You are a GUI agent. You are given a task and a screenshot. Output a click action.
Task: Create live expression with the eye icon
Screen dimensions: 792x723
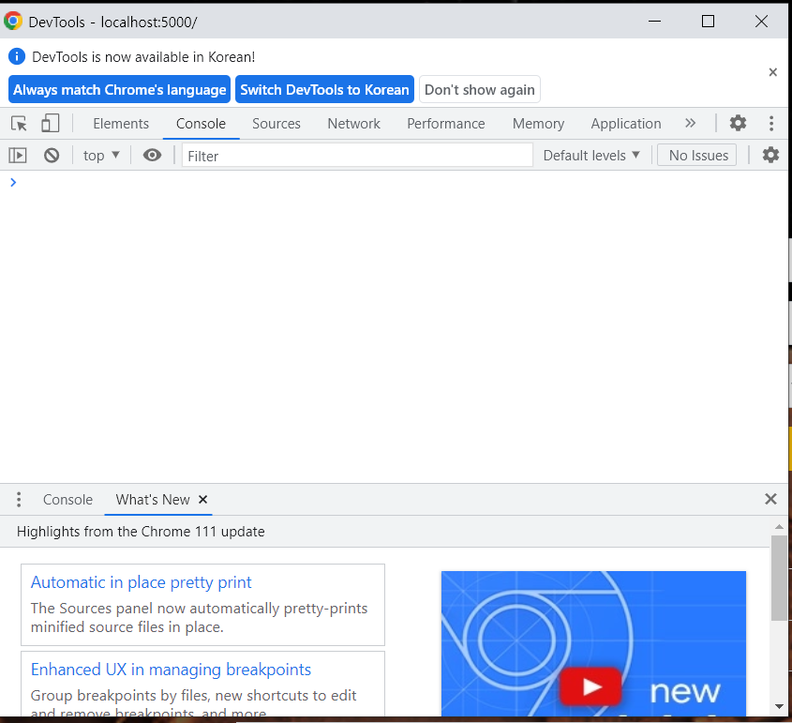point(152,155)
